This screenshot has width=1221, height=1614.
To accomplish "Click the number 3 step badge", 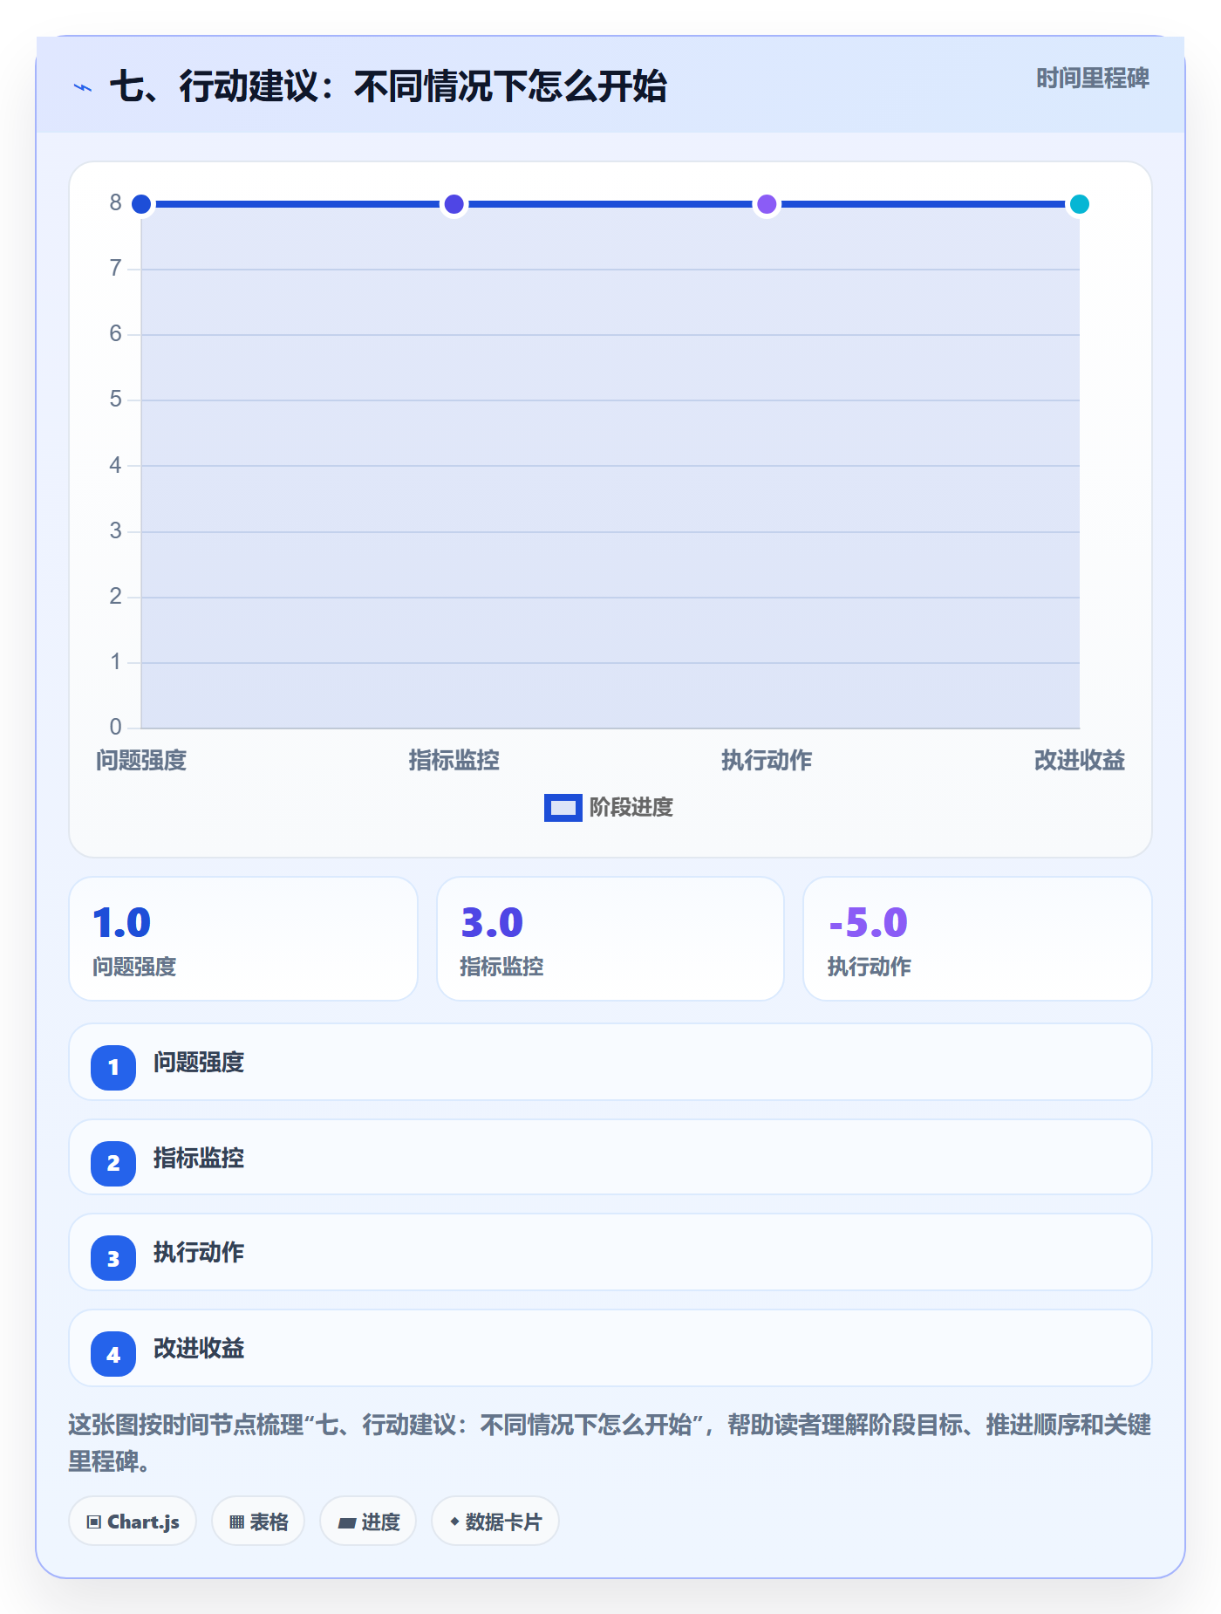I will point(113,1258).
